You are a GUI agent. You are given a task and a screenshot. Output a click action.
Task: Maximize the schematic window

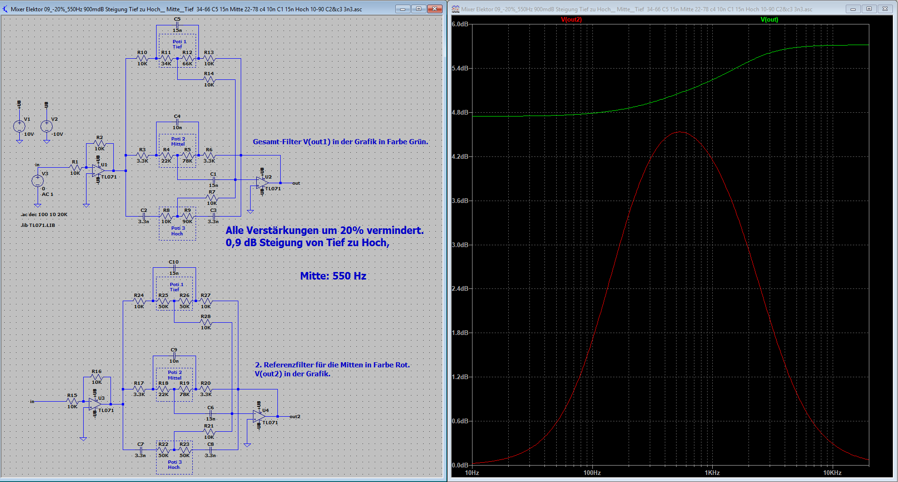[418, 9]
